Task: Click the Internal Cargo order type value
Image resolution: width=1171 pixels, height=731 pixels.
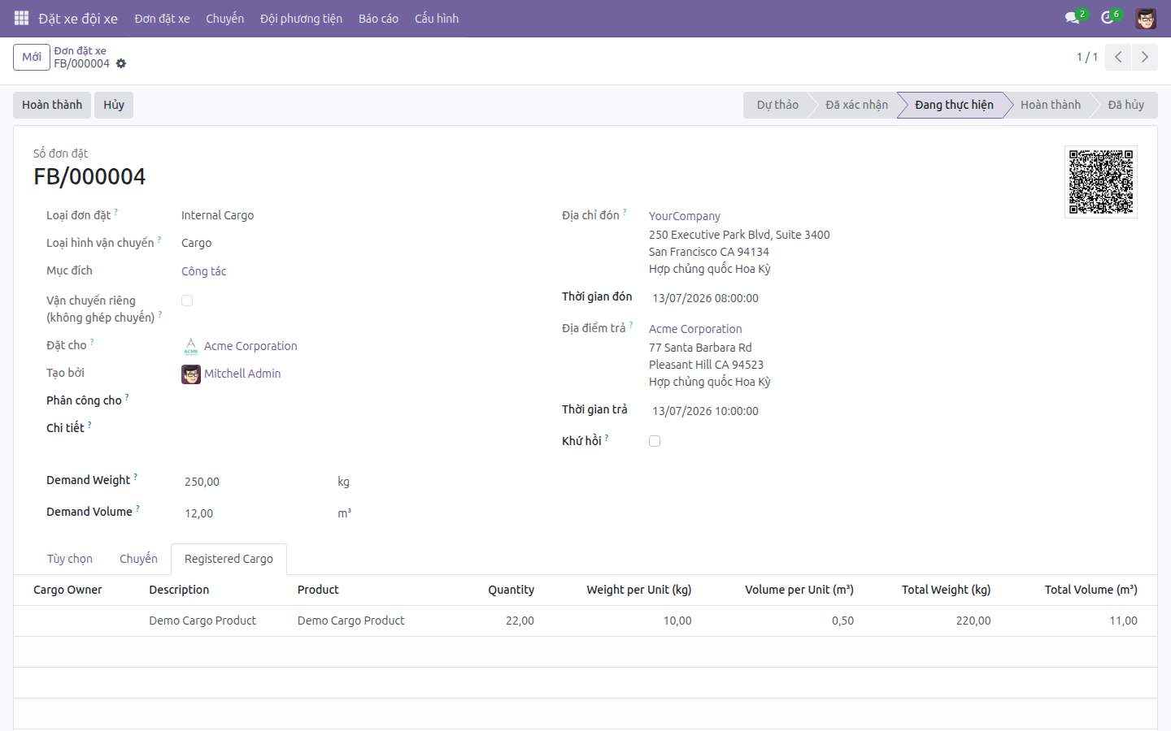Action: (217, 215)
